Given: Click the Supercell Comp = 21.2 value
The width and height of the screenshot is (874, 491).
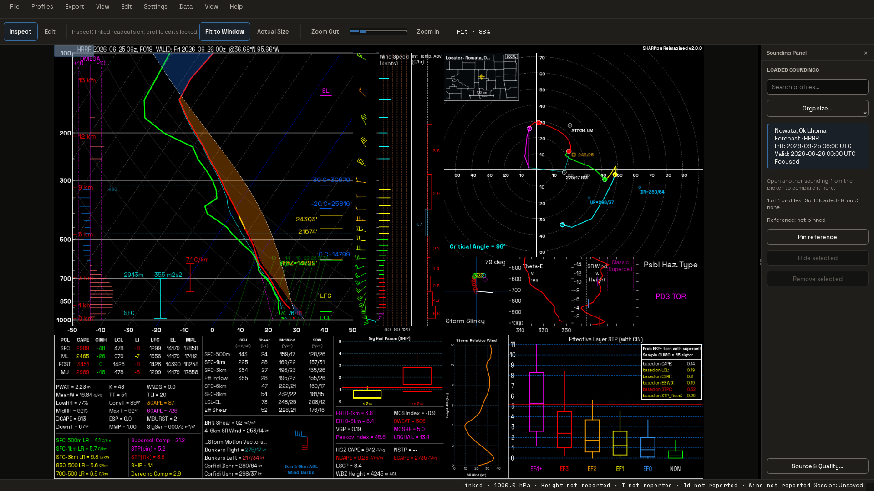Looking at the screenshot, I should (158, 441).
